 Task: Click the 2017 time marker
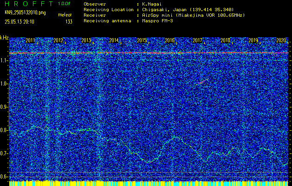tap(197, 40)
